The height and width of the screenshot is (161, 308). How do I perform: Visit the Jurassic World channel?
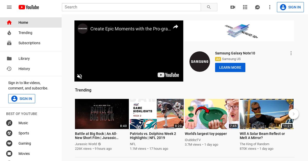(86, 144)
